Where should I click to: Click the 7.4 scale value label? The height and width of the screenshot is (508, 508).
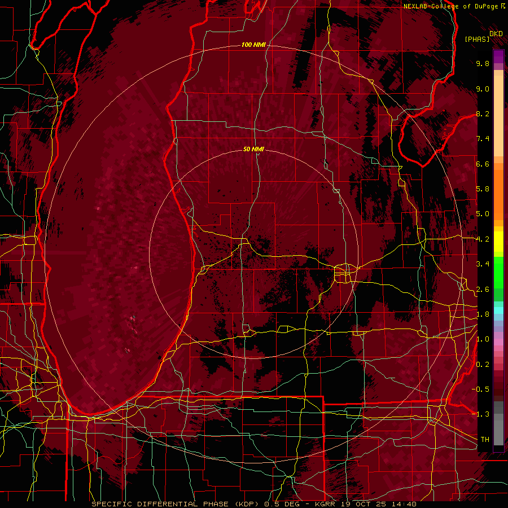(x=483, y=139)
